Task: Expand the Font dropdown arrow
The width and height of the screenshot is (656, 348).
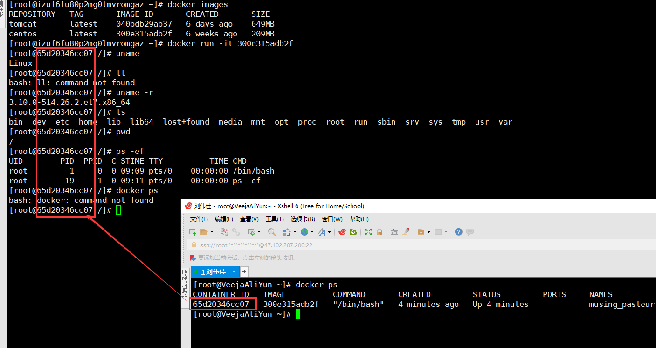Action: pos(329,232)
